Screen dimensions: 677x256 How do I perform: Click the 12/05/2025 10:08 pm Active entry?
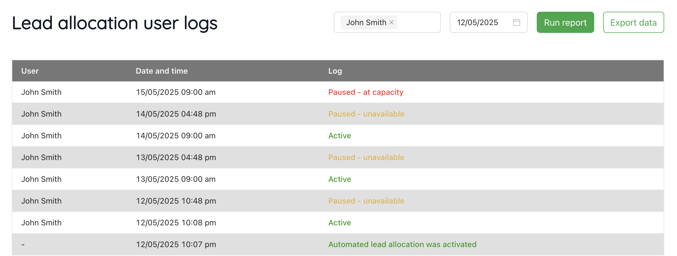click(x=340, y=223)
